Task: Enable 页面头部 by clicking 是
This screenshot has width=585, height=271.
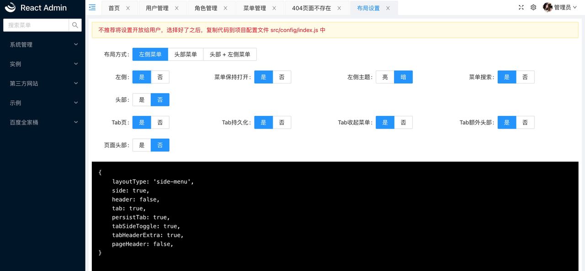Action: (x=141, y=145)
